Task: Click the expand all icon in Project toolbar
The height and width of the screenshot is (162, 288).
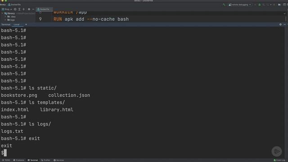Action: [x=19, y=9]
